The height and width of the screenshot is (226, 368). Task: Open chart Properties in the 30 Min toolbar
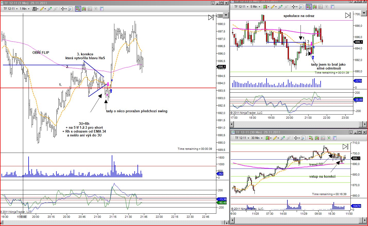(x=335, y=138)
